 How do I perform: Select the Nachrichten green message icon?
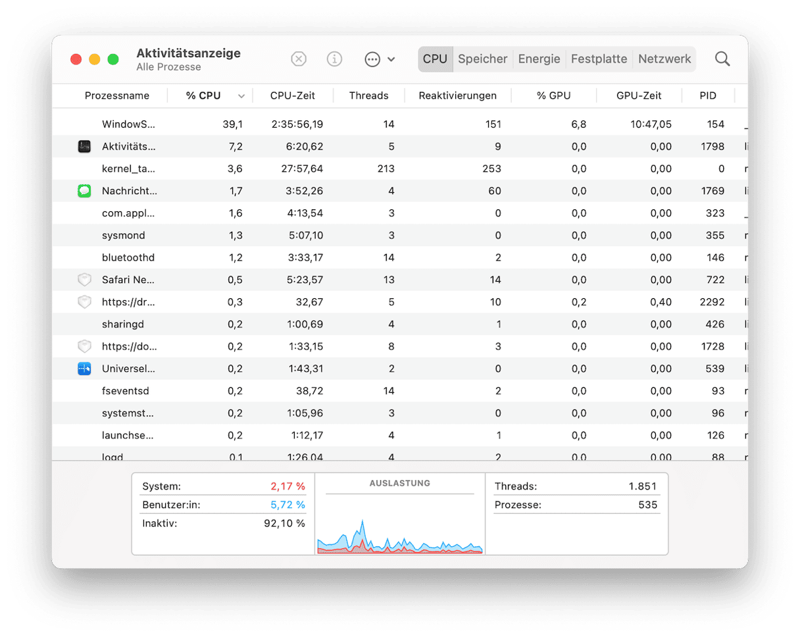pos(84,191)
